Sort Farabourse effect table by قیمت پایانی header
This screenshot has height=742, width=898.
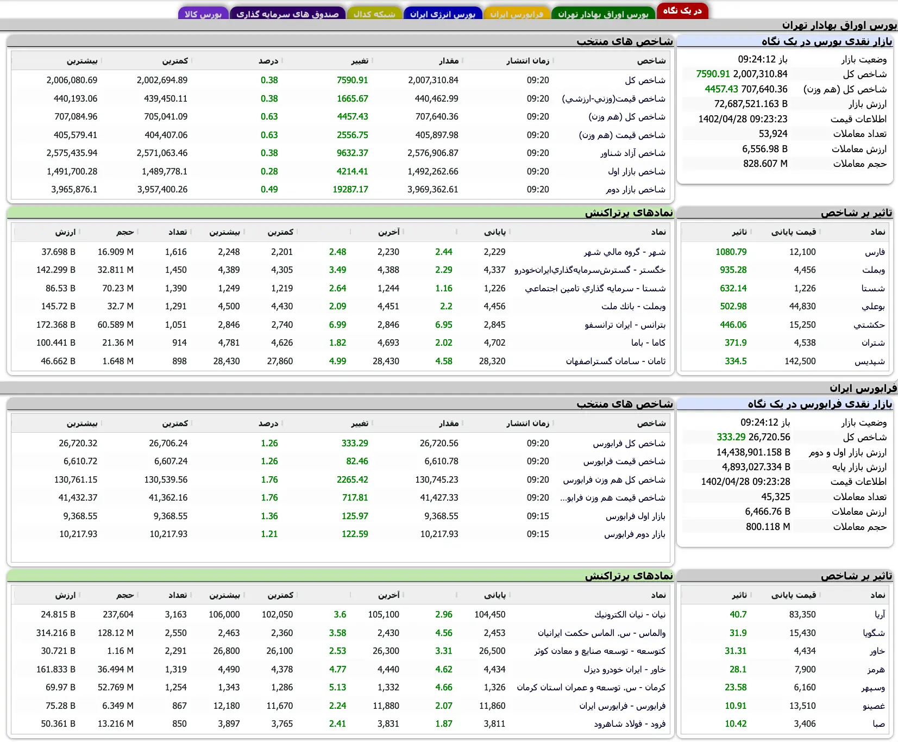pos(794,595)
